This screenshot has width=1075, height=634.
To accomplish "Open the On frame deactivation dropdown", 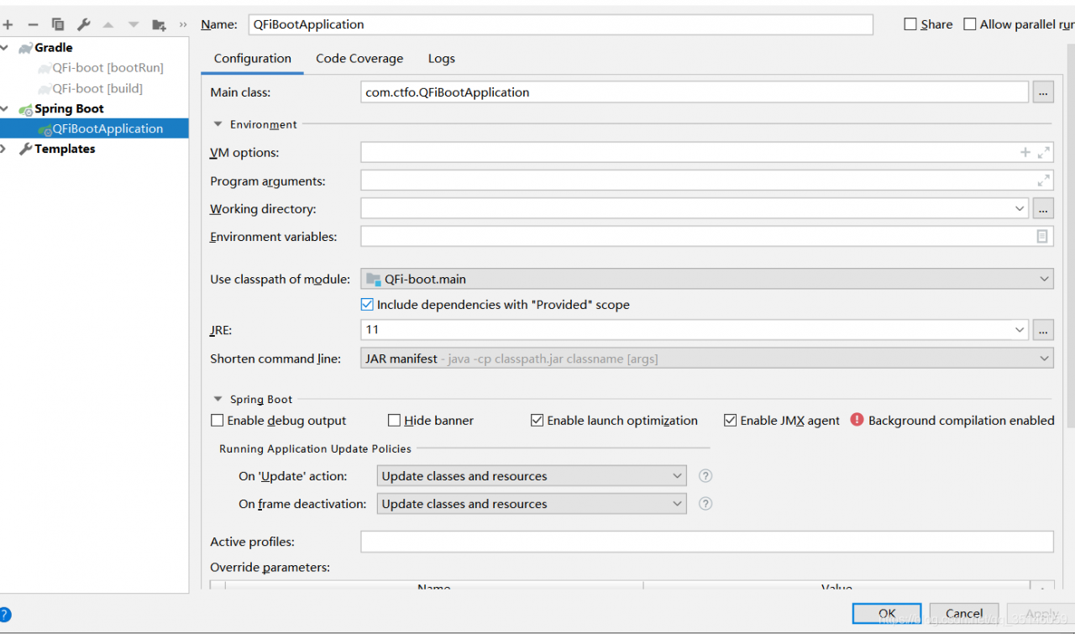I will [x=678, y=504].
